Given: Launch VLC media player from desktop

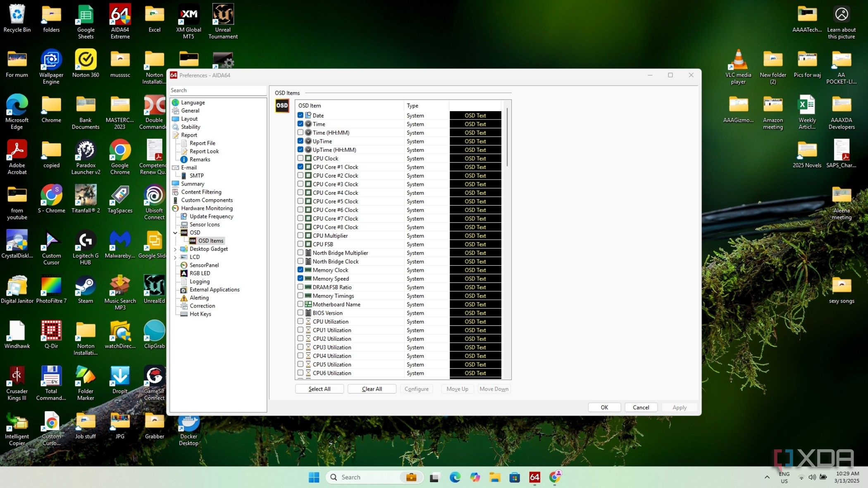Looking at the screenshot, I should pos(738,67).
